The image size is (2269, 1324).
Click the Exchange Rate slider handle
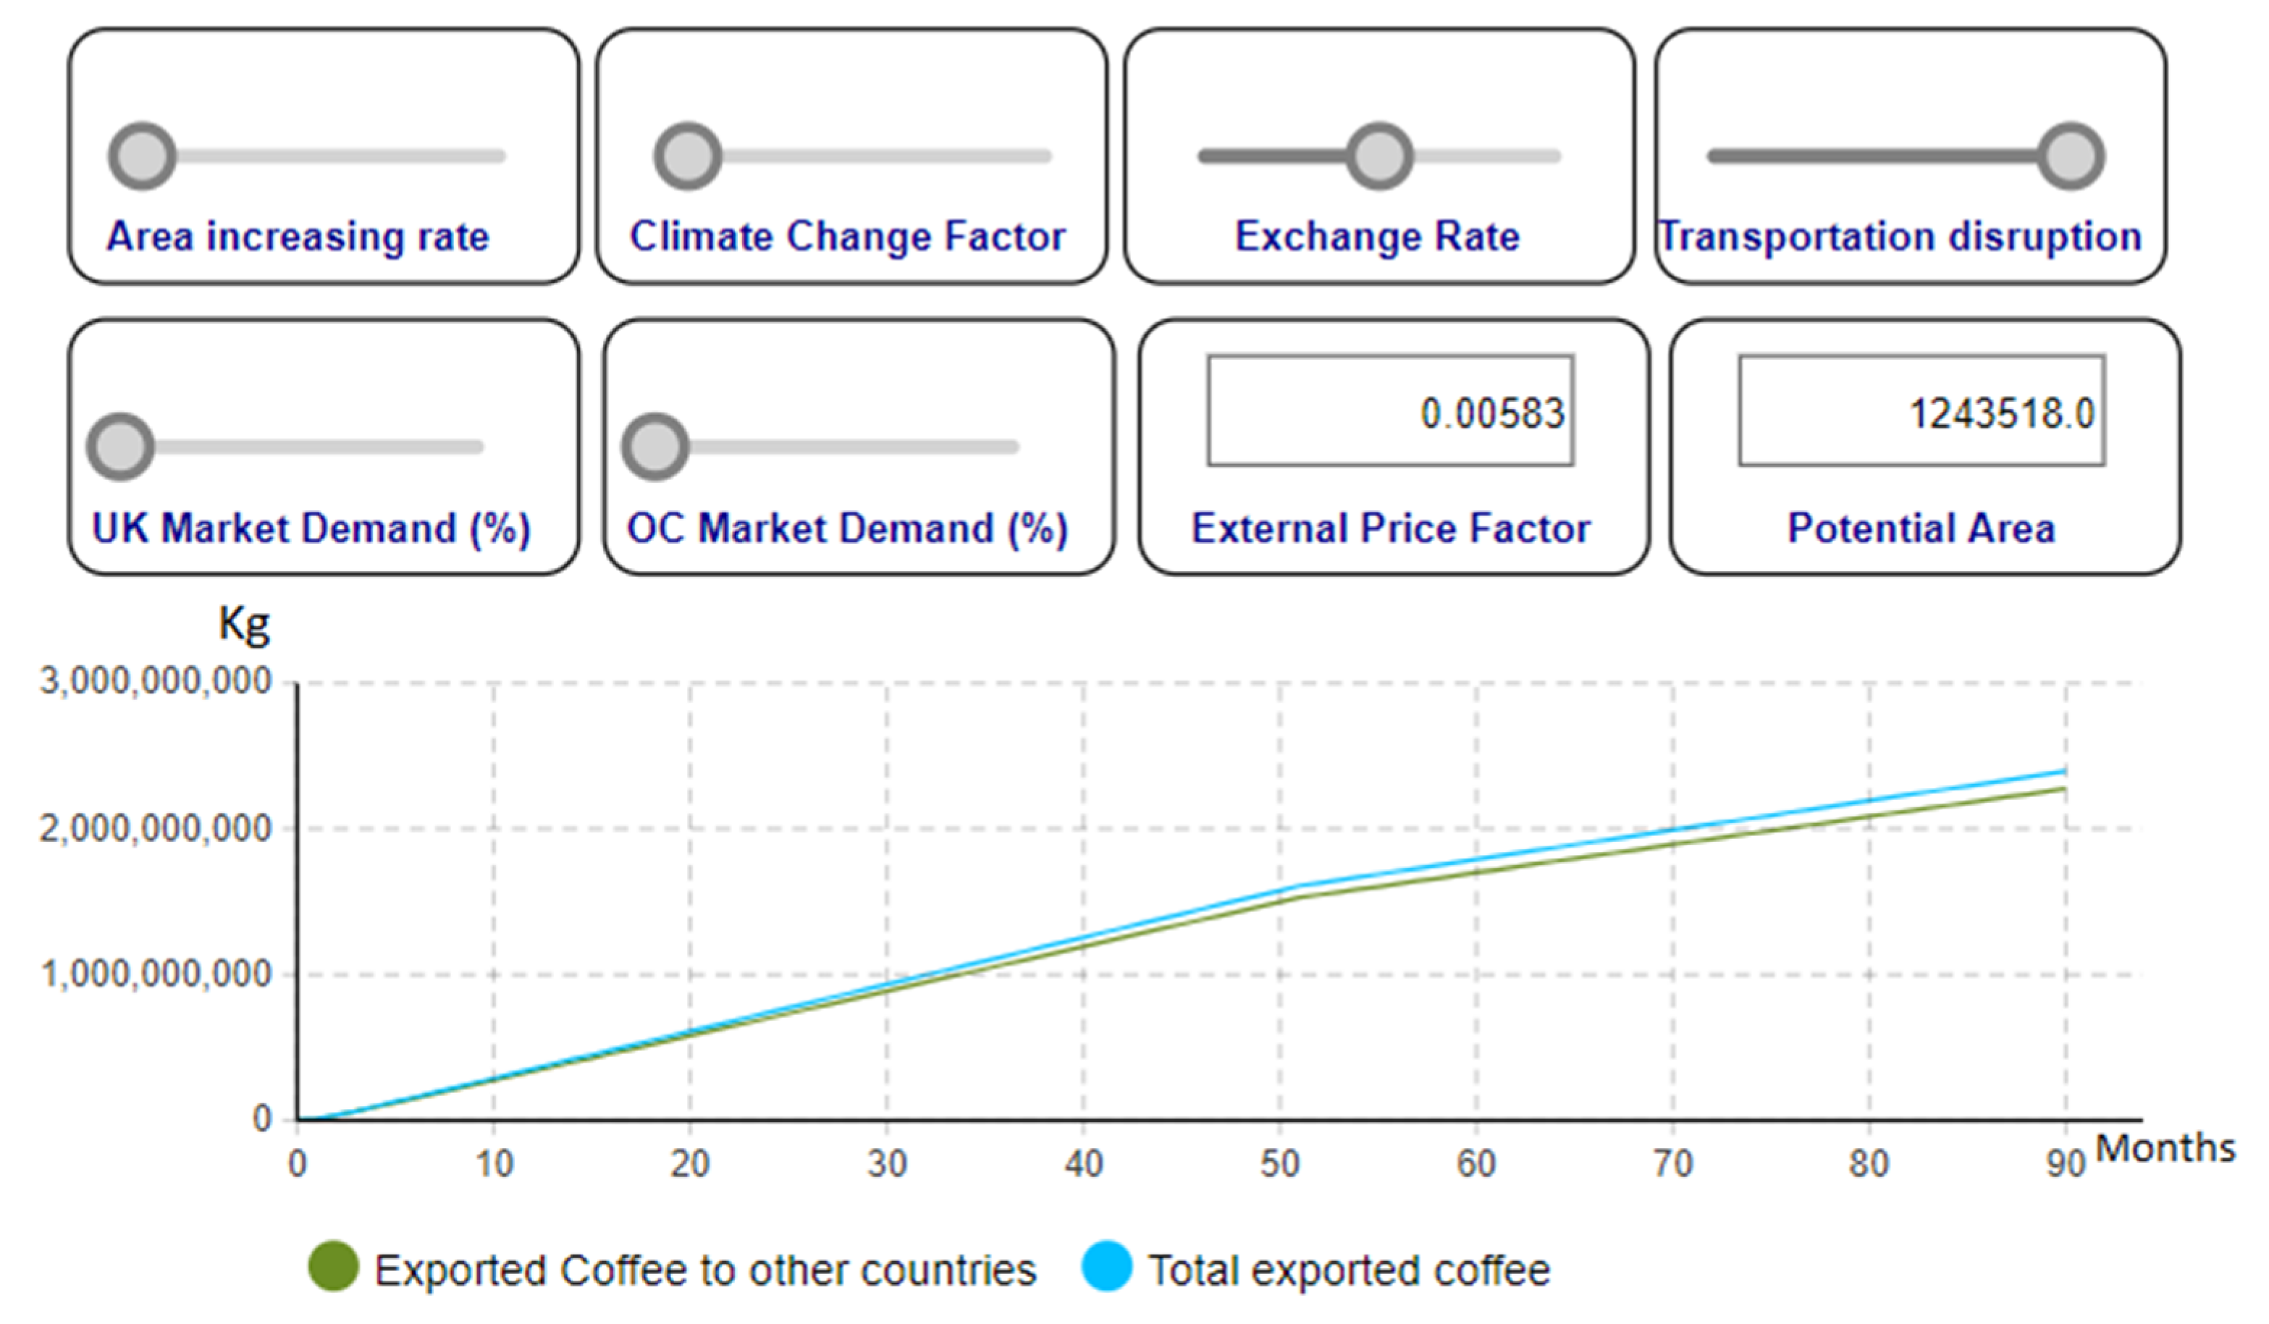[x=1378, y=156]
